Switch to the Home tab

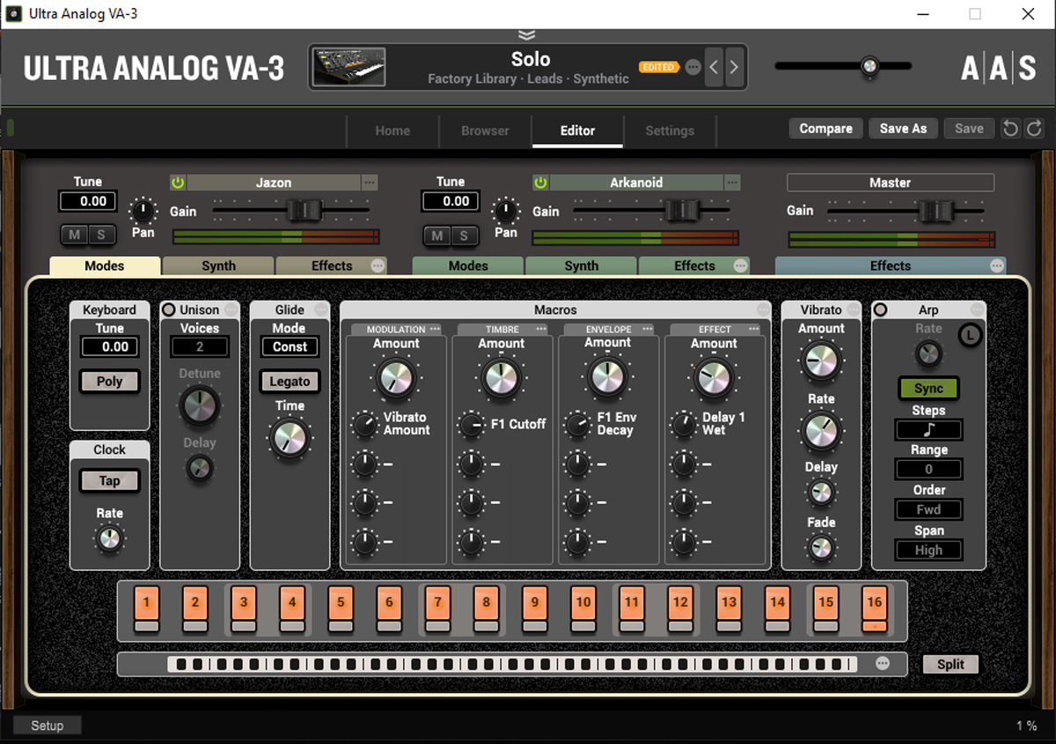click(x=392, y=130)
